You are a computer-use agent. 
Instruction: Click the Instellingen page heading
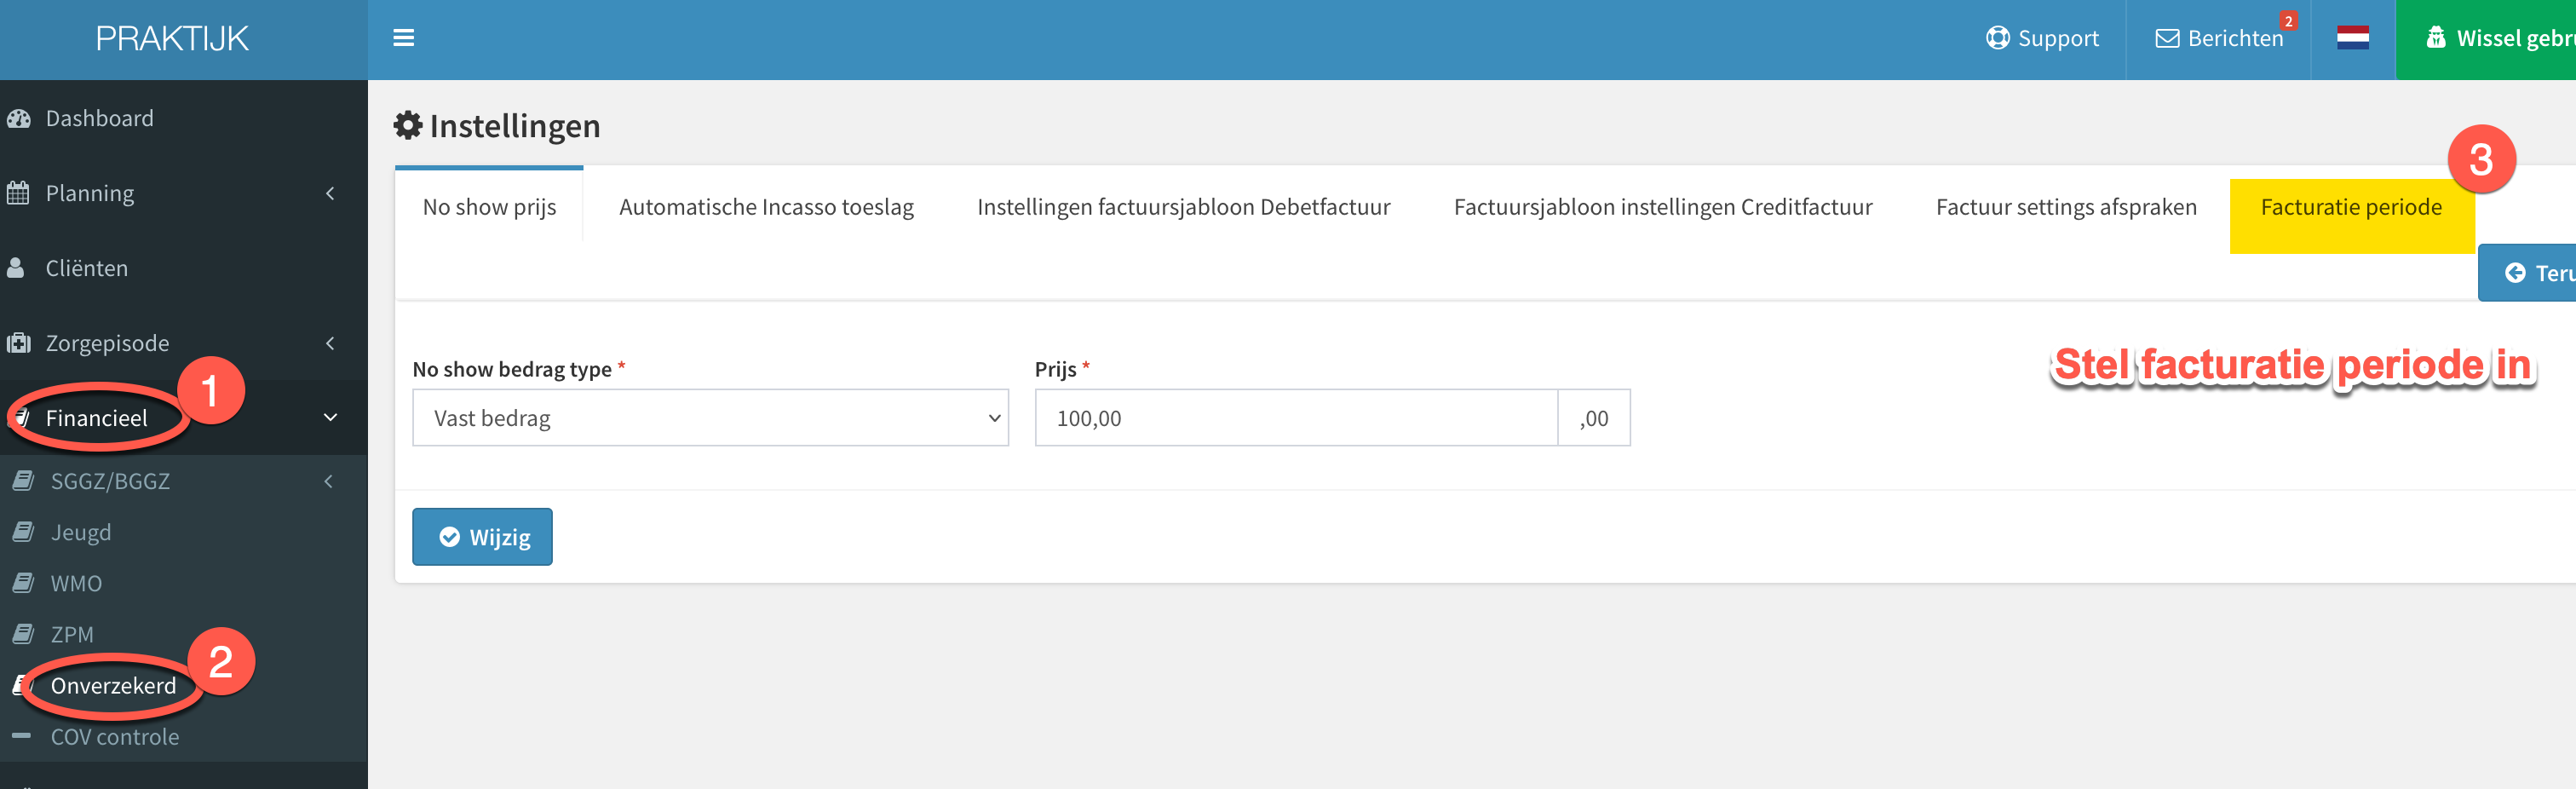(x=514, y=126)
